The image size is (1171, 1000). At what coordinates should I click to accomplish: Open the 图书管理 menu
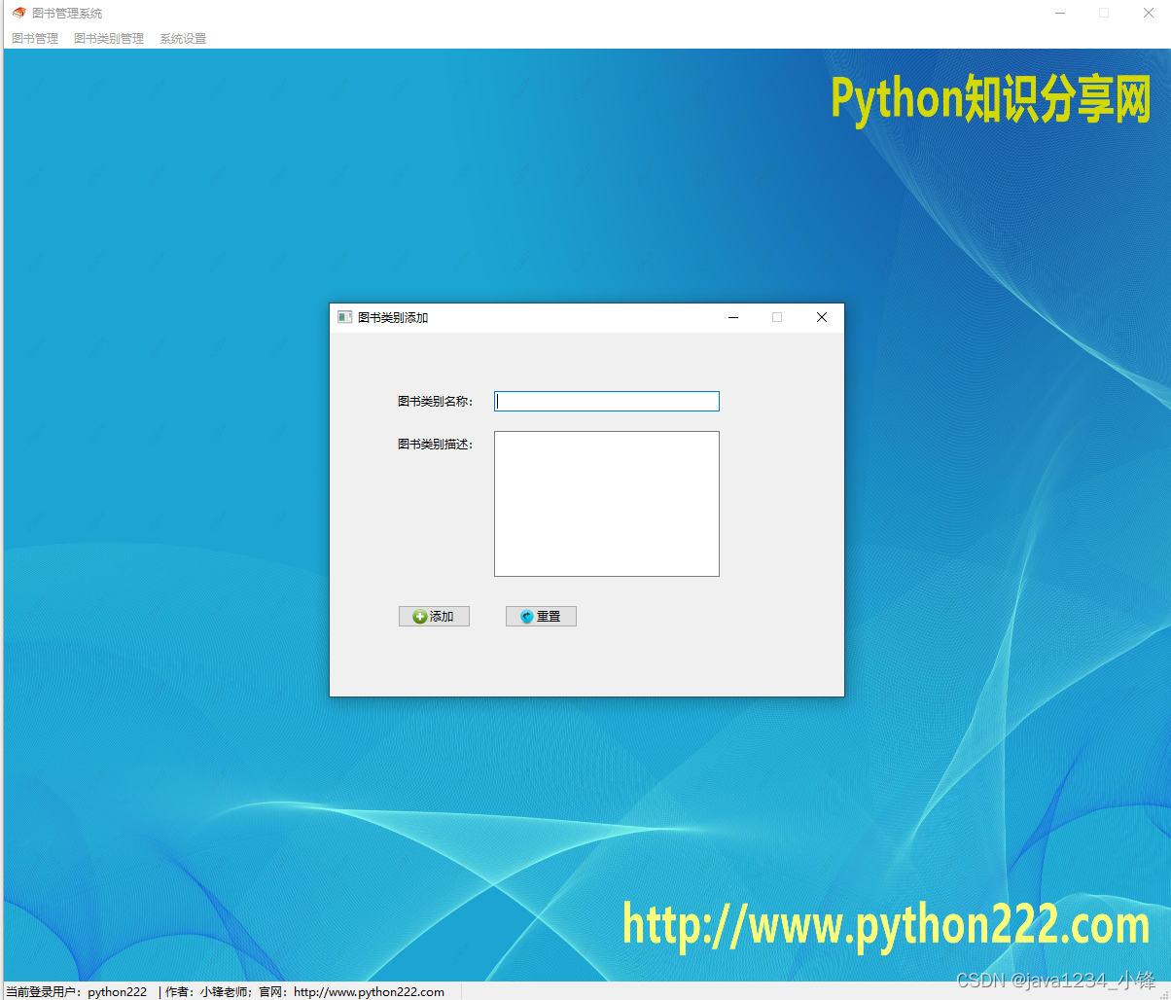[34, 38]
